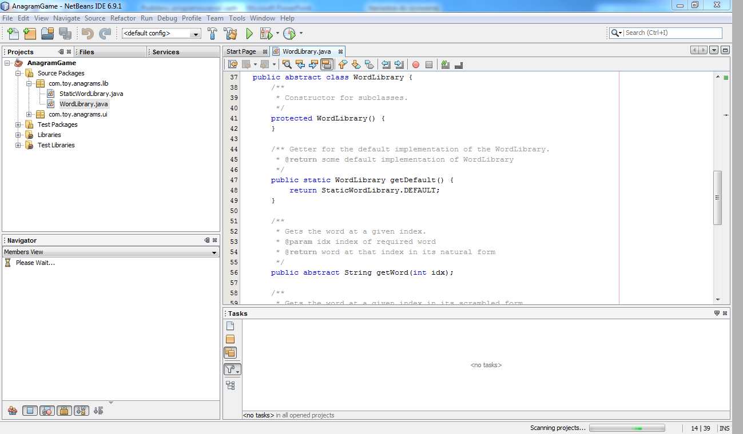This screenshot has width=743, height=434.
Task: Expand the com.toy.anagrams.ui package
Action: click(29, 114)
